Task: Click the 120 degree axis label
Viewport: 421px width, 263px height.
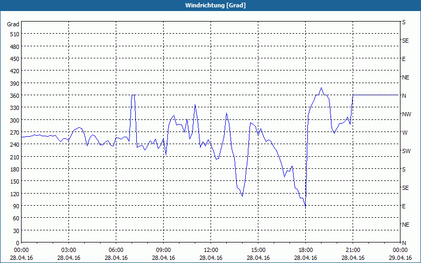Action: (15, 194)
